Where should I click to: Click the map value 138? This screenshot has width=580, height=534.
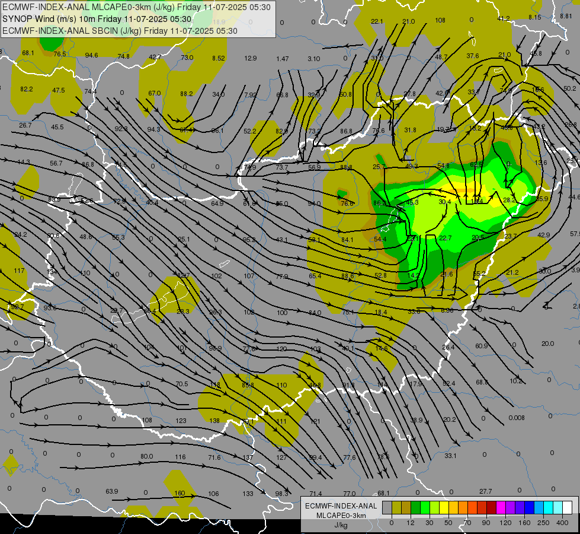click(214, 421)
